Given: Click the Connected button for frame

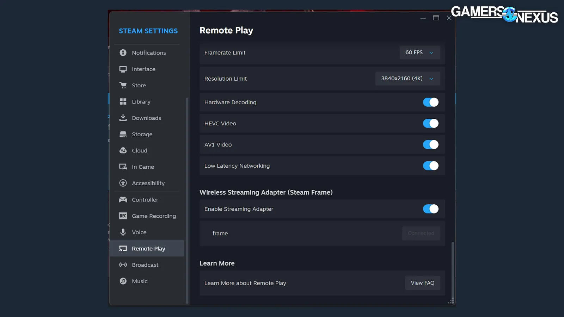Looking at the screenshot, I should click(x=421, y=233).
